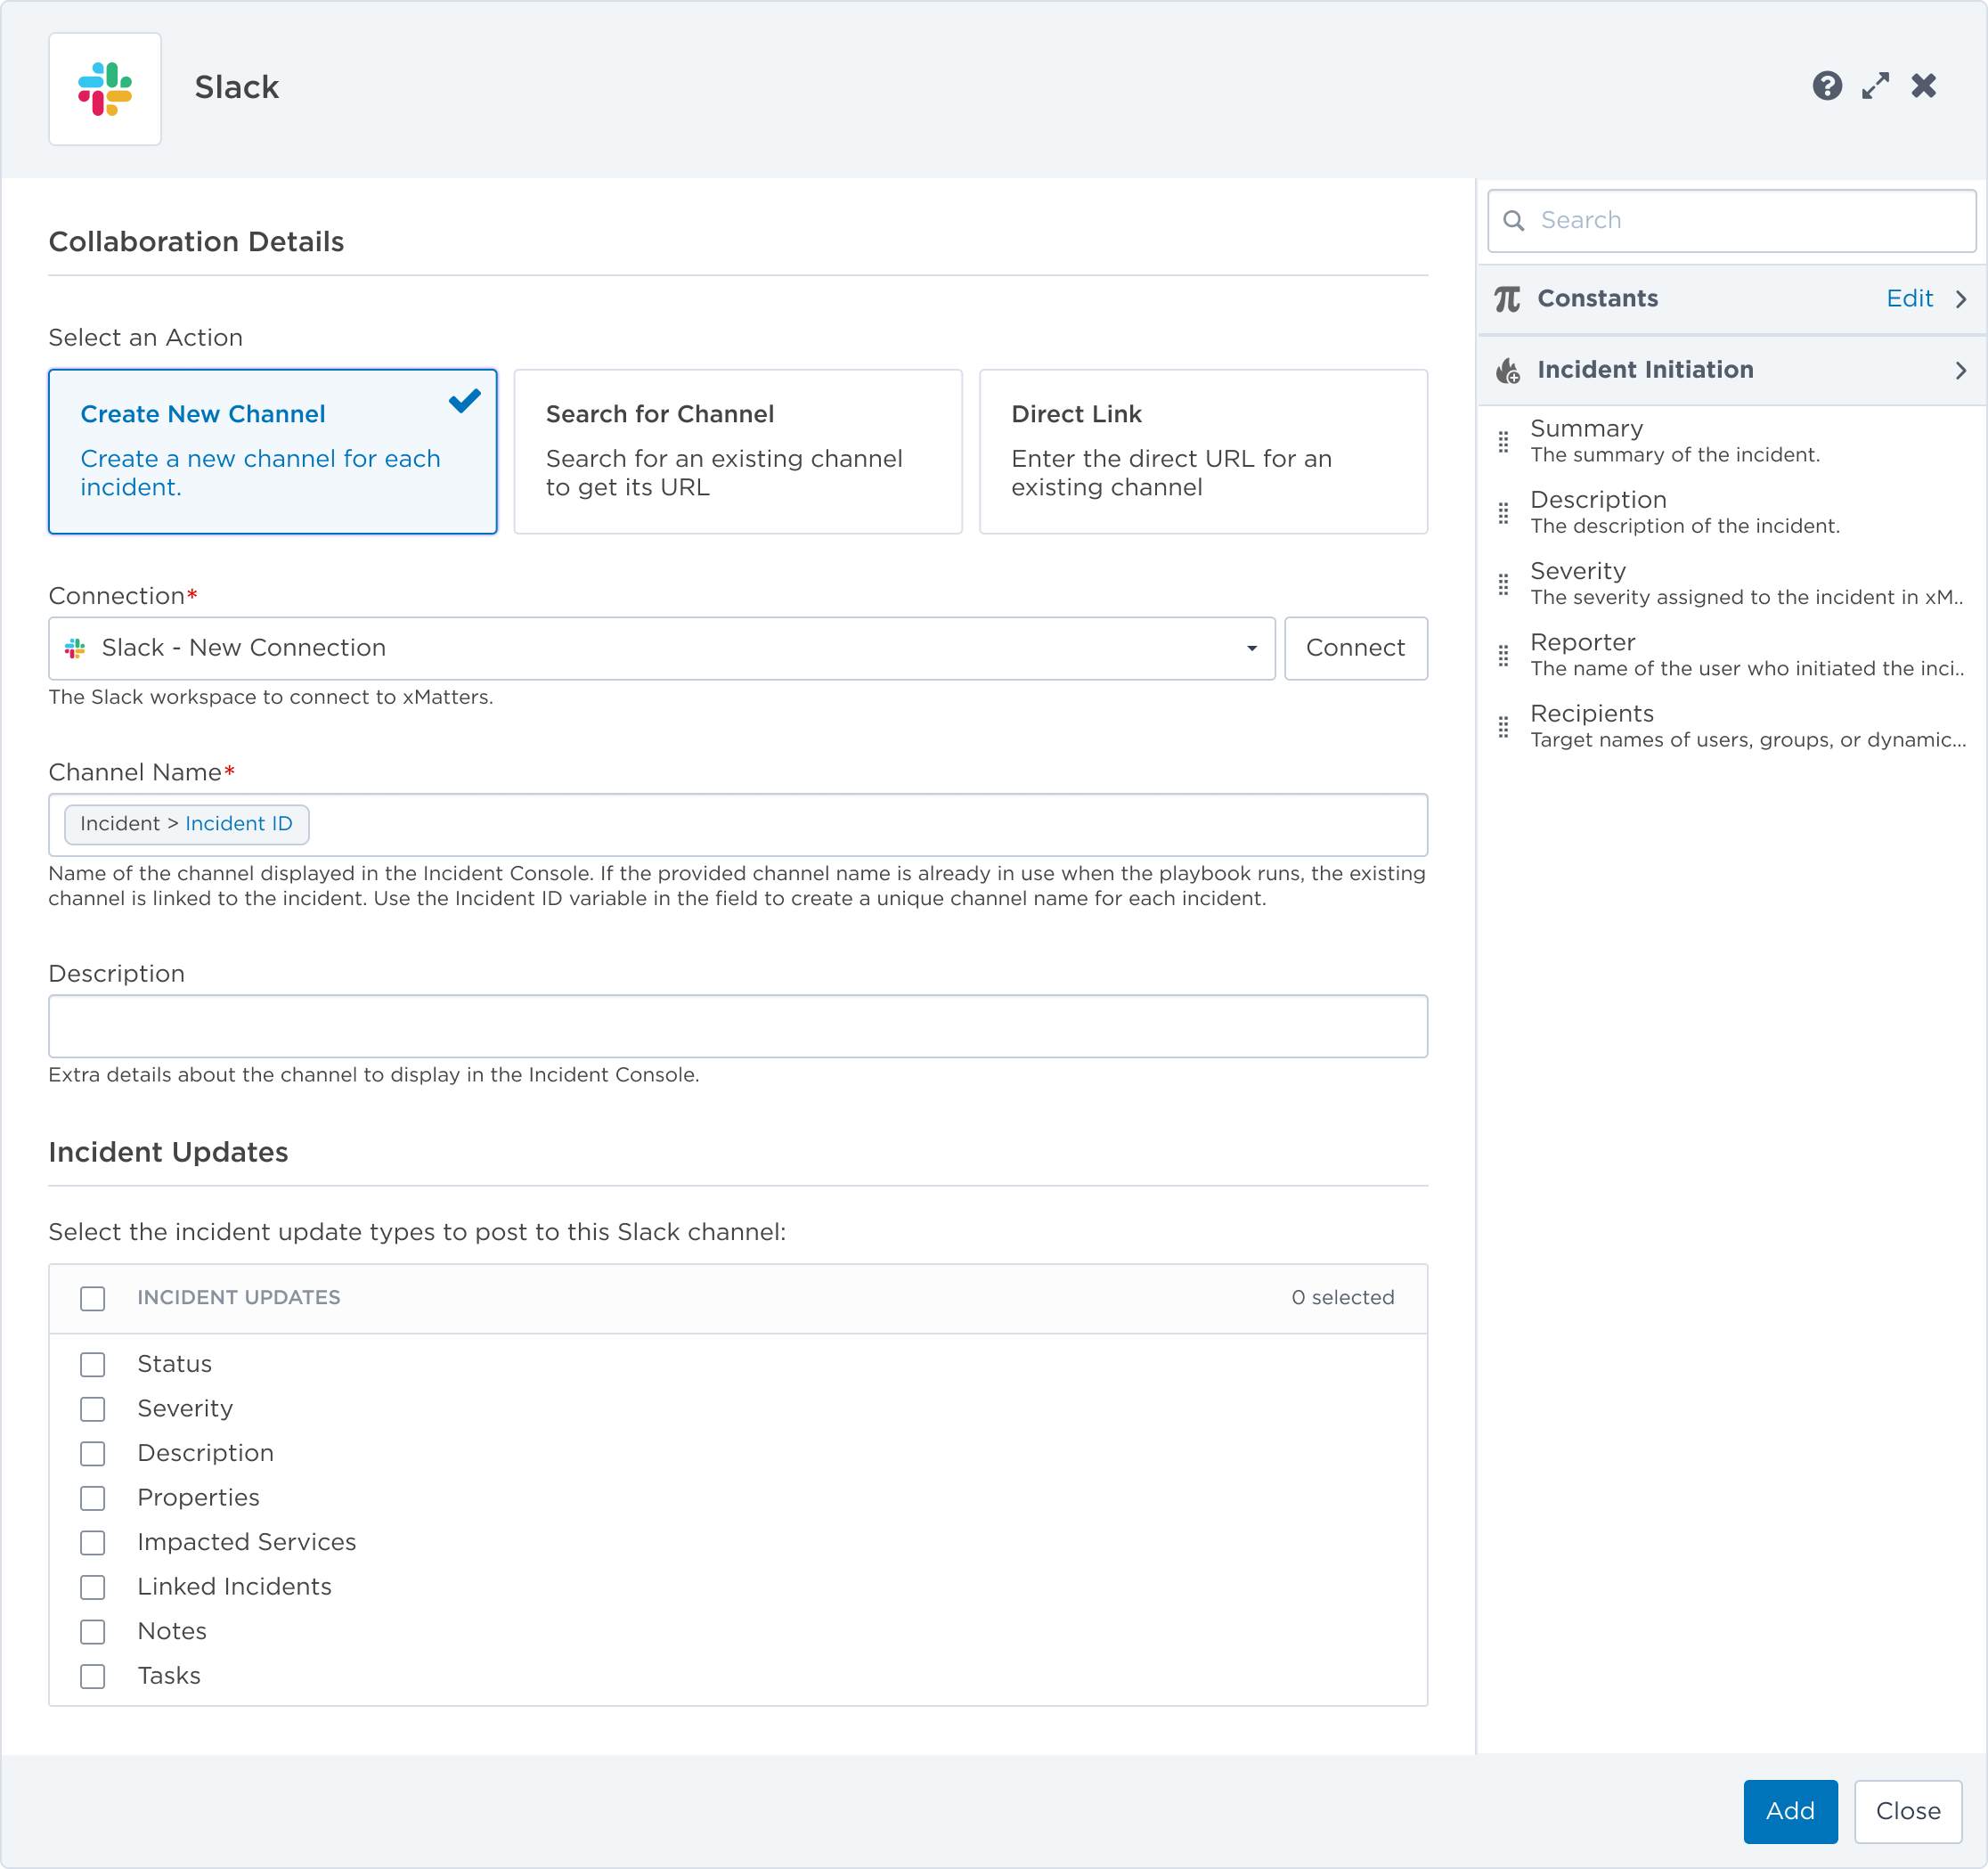The image size is (1988, 1869).
Task: Click 'The description of the incident.' text
Action: tap(1685, 526)
